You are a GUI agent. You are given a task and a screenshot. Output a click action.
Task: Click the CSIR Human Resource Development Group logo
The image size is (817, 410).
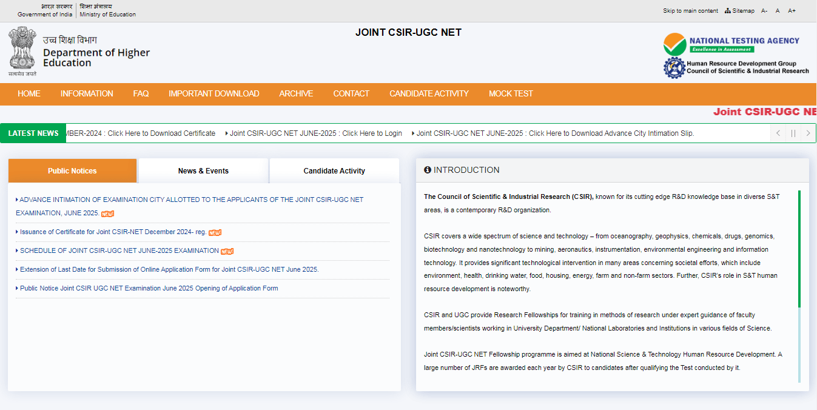(x=736, y=67)
